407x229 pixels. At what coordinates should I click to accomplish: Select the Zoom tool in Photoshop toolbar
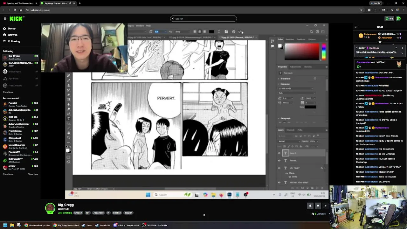[68, 138]
